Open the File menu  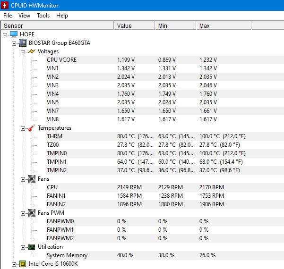pos(8,16)
